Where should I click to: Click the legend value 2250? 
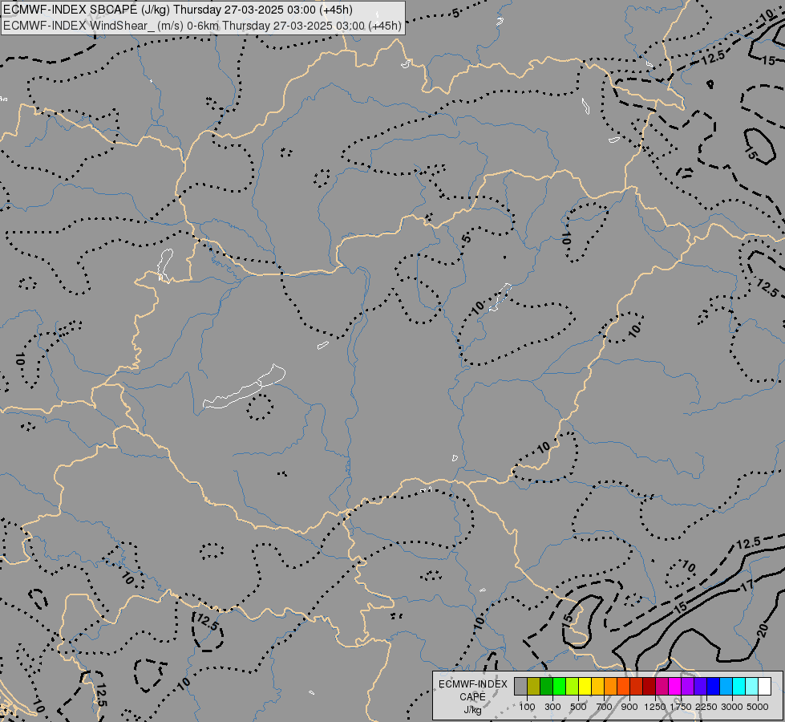pos(706,707)
